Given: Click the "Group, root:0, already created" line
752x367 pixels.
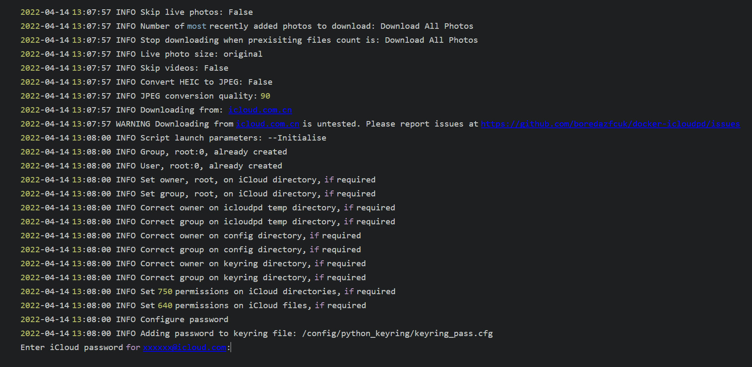Looking at the screenshot, I should tap(214, 152).
